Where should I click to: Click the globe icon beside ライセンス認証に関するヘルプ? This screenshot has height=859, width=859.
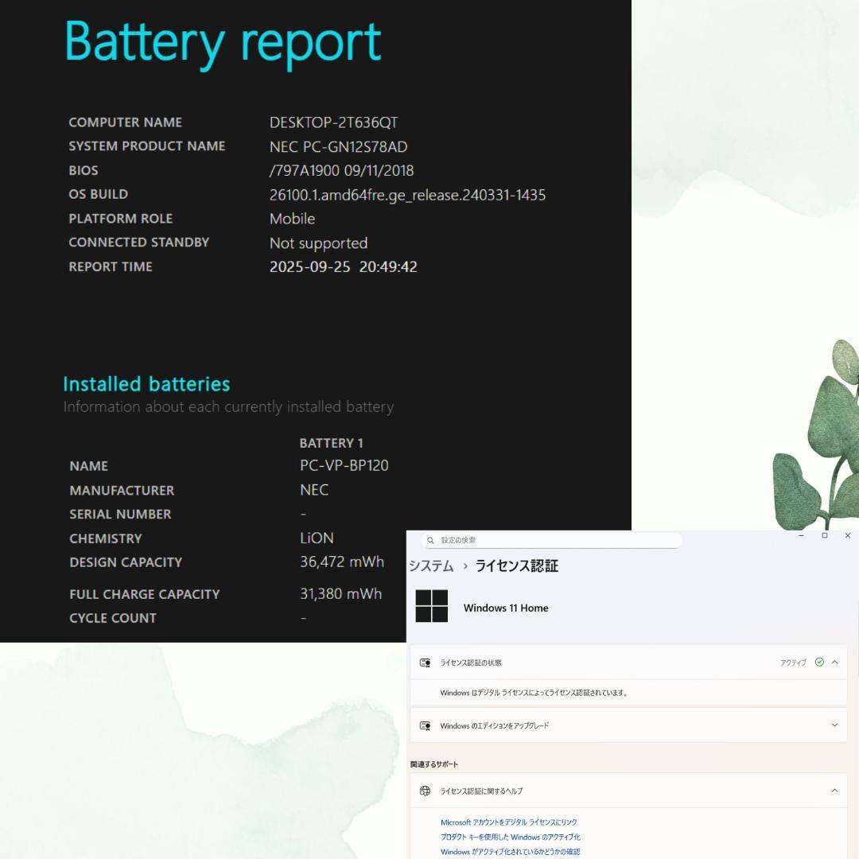coord(425,791)
